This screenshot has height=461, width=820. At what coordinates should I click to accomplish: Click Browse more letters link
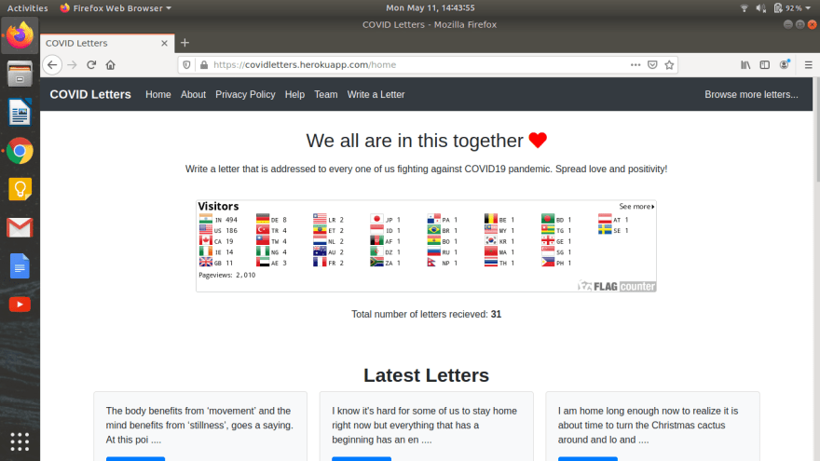point(751,95)
